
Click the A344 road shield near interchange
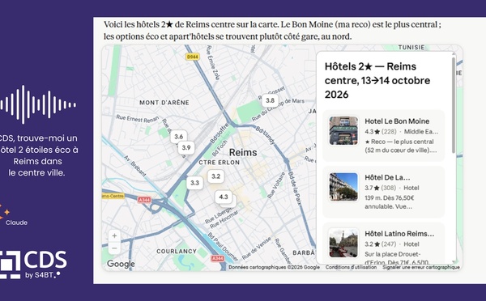pos(144,200)
